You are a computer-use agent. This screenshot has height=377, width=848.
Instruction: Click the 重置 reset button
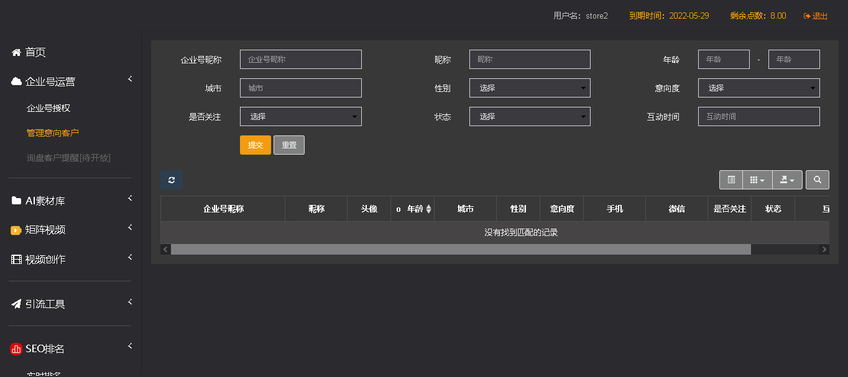(x=289, y=145)
